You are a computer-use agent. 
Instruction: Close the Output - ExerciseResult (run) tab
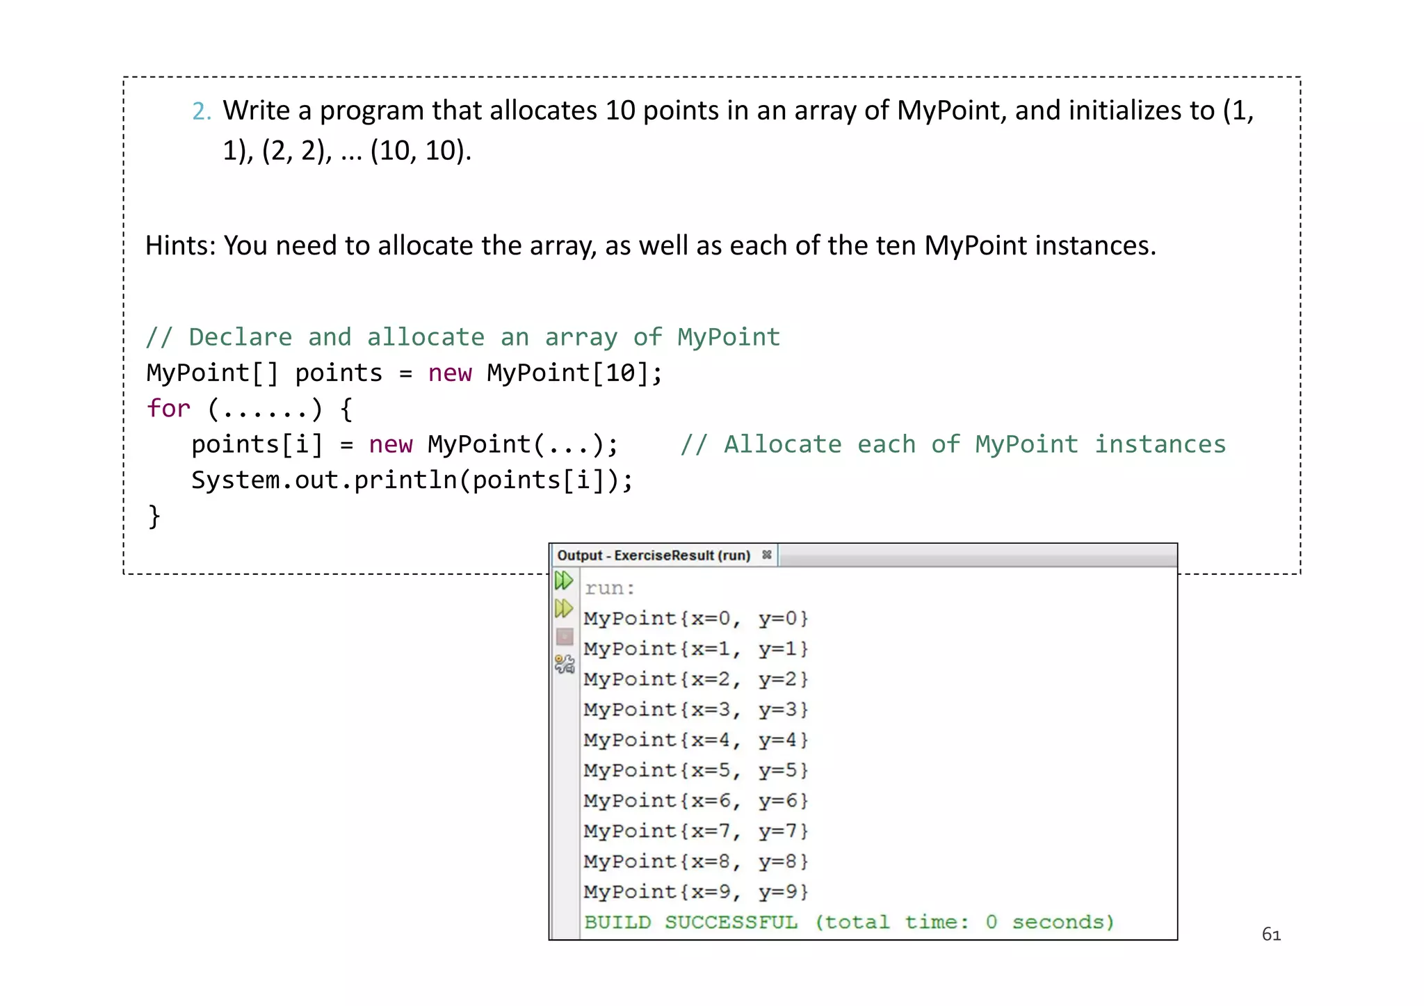(766, 555)
